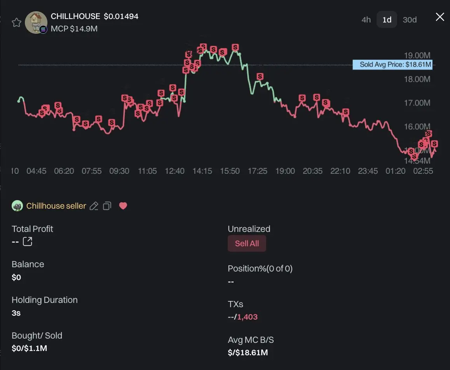
Task: Click the 02:55 time axis label
Action: point(423,171)
